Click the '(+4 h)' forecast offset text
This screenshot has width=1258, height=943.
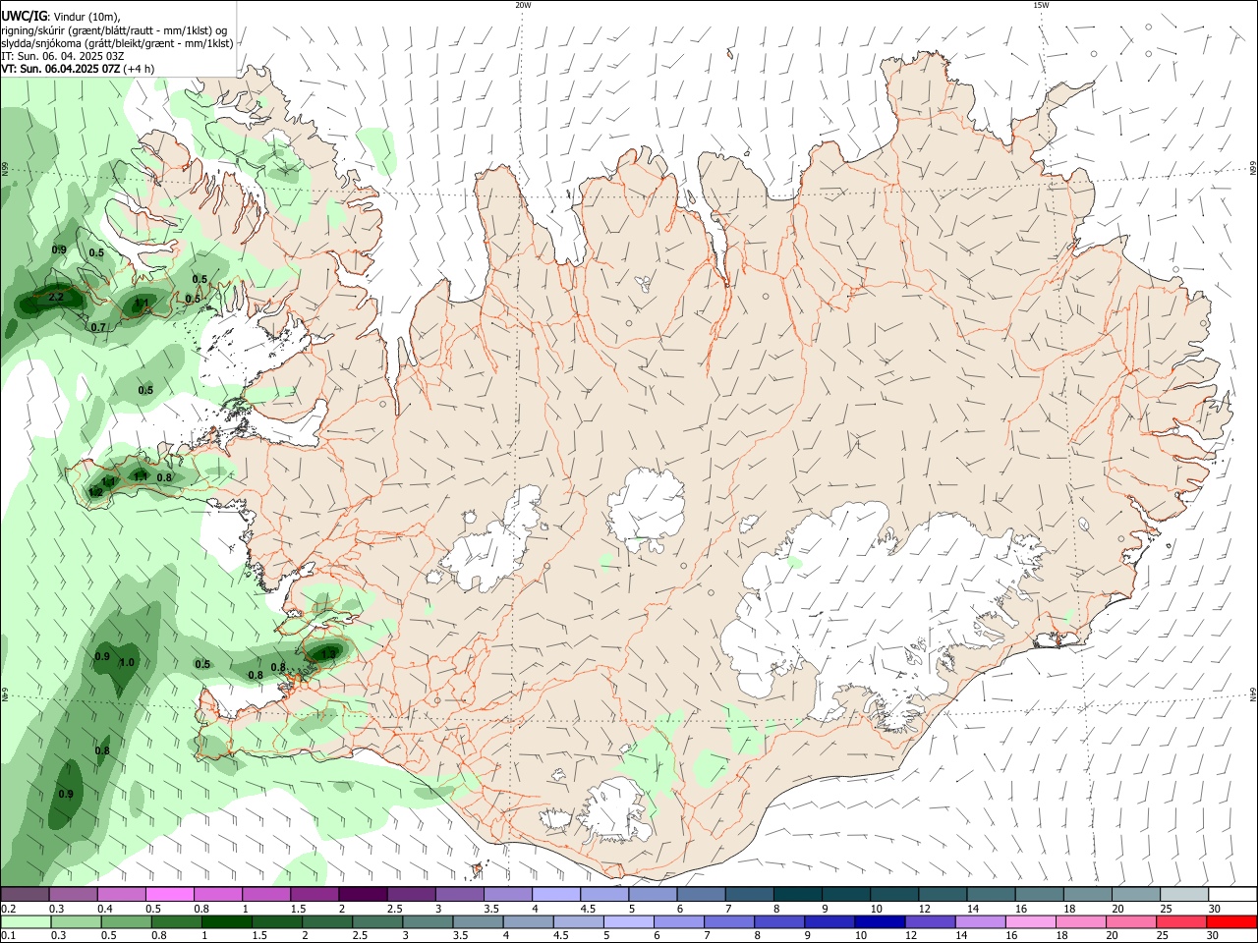coord(139,69)
